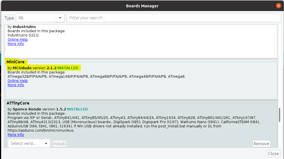Image resolution: width=284 pixels, height=159 pixels.
Task: Select the ATTinyCore package title
Action: pos(18,103)
